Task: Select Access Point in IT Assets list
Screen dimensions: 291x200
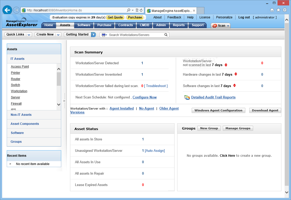Action: (20, 67)
